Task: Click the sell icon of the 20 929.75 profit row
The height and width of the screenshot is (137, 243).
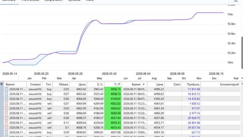Action: pos(6,118)
